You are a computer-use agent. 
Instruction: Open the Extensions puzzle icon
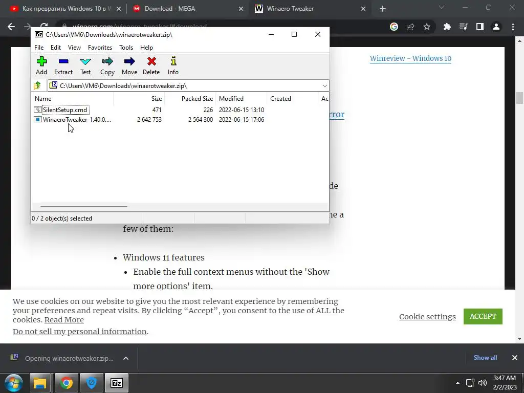coord(447,27)
